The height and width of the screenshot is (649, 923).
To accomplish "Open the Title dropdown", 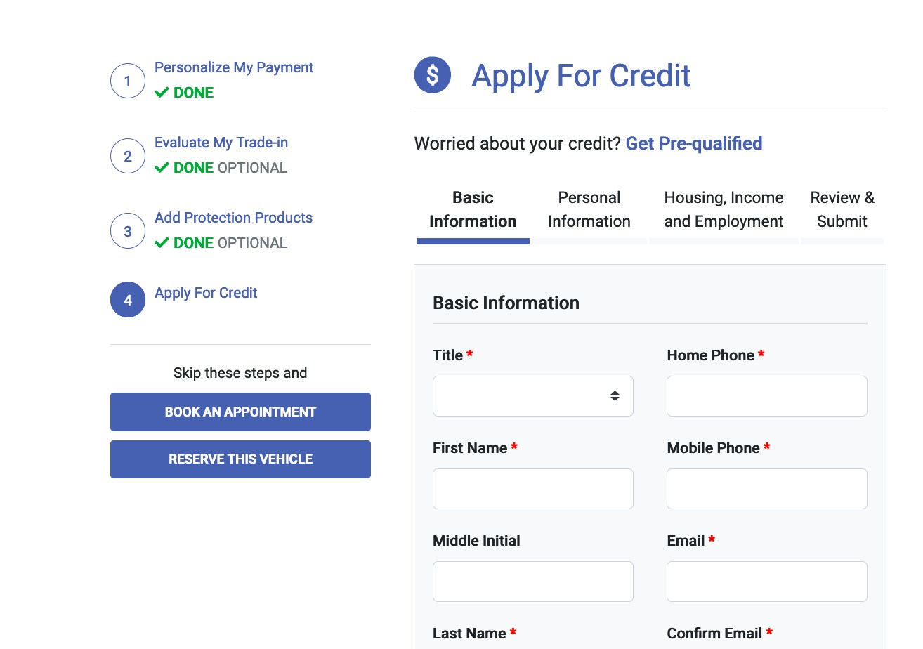I will coord(533,396).
